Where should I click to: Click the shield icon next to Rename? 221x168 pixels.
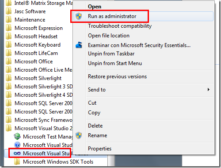(x=79, y=135)
